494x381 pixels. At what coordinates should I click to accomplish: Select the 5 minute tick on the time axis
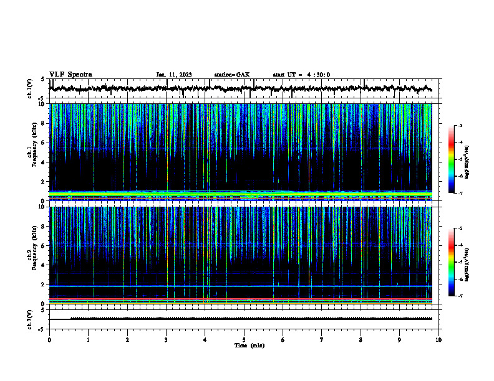coord(244,340)
